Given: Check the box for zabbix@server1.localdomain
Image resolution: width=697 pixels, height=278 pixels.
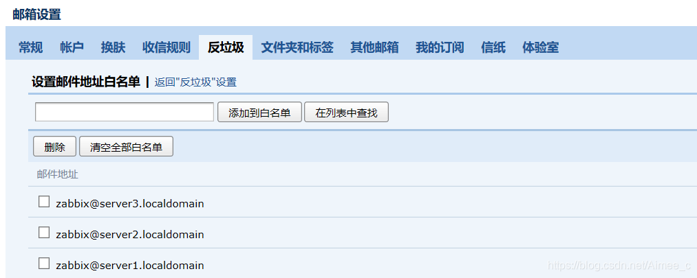Looking at the screenshot, I should point(44,264).
